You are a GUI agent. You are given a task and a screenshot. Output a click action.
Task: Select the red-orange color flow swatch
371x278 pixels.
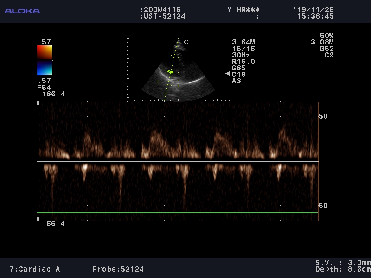click(45, 52)
